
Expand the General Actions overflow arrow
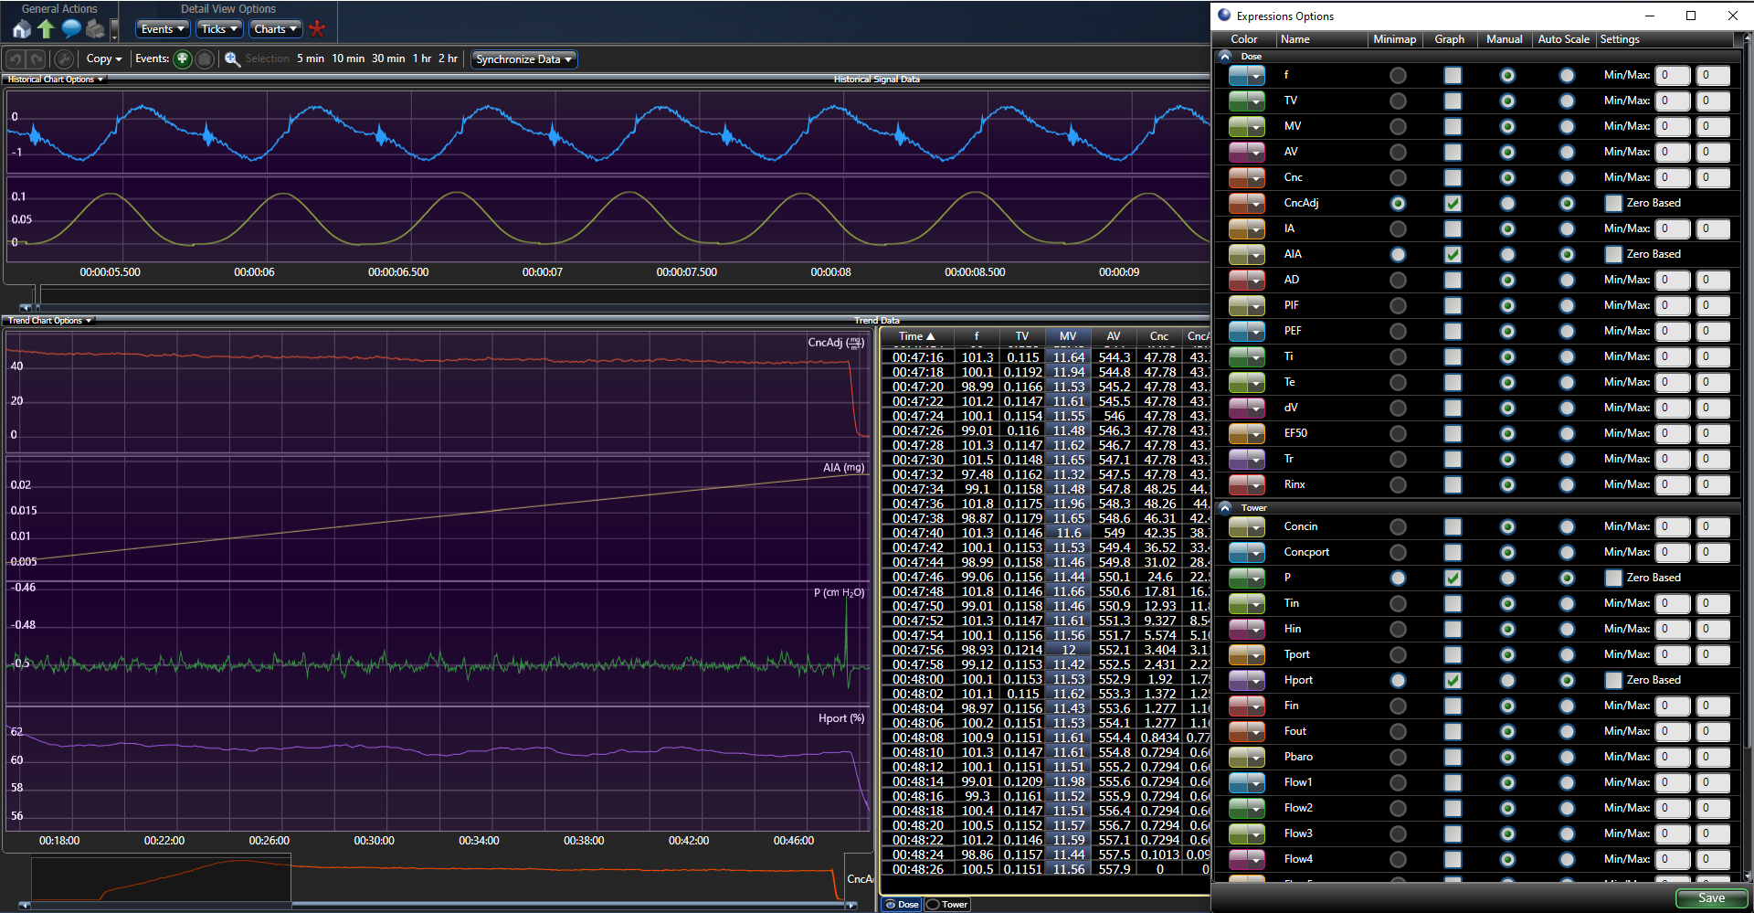click(x=114, y=31)
